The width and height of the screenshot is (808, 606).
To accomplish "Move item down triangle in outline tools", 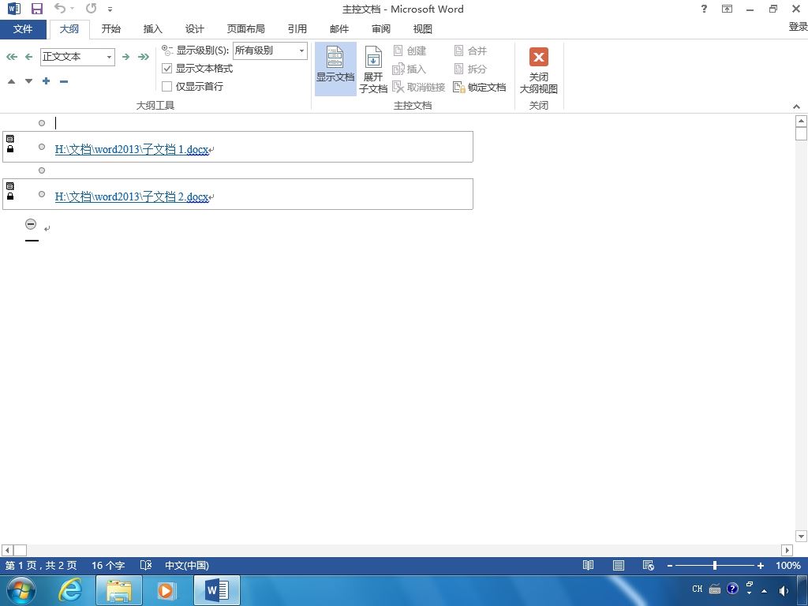I will coord(29,81).
